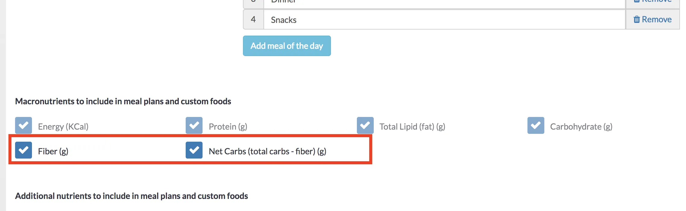This screenshot has width=686, height=211.
Task: Click the Macronutrients to include heading
Action: (x=123, y=101)
